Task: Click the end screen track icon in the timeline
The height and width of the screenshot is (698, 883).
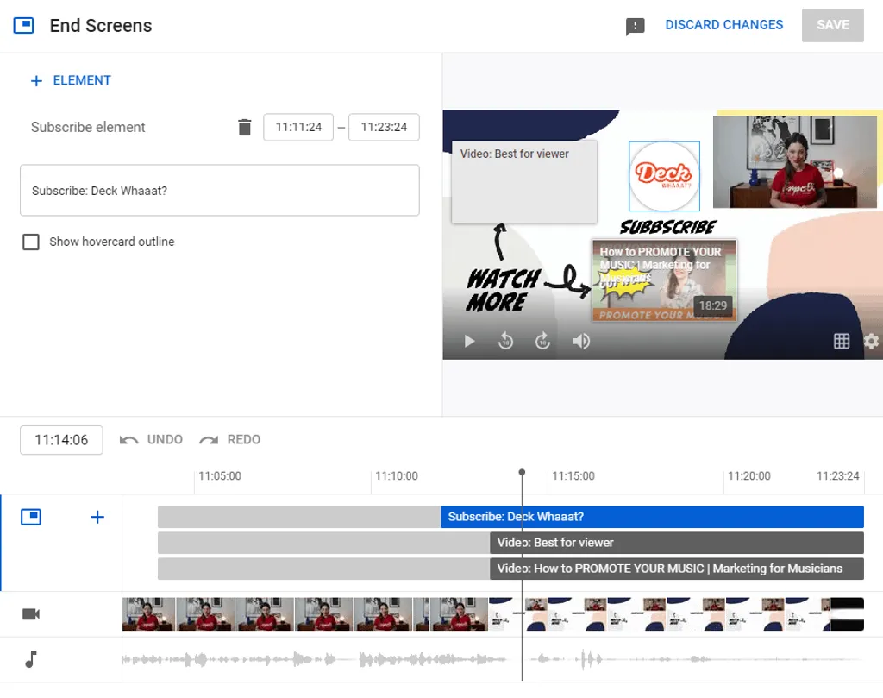Action: [31, 516]
